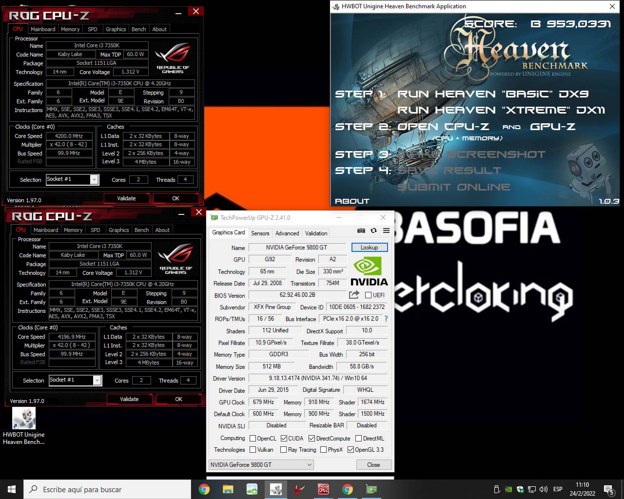Click Validate in upper CPU-Z window

(x=126, y=198)
